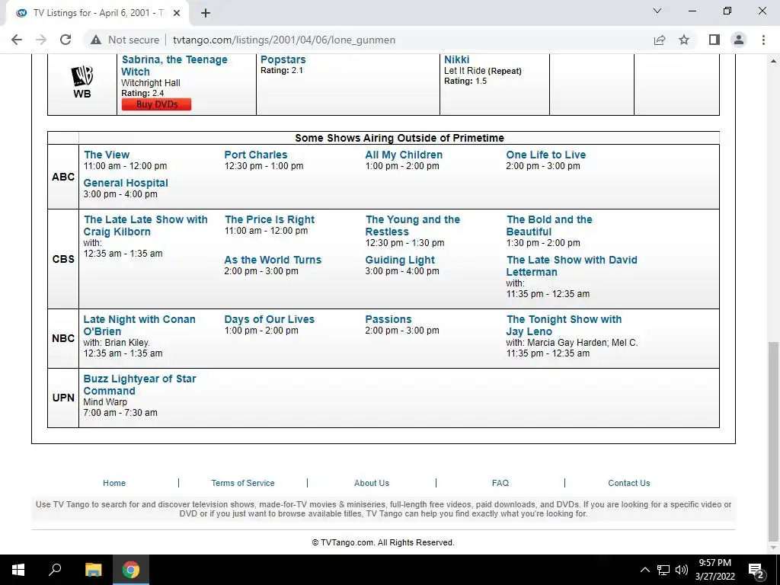Click the UPN network row label
This screenshot has height=585, width=780.
[63, 398]
